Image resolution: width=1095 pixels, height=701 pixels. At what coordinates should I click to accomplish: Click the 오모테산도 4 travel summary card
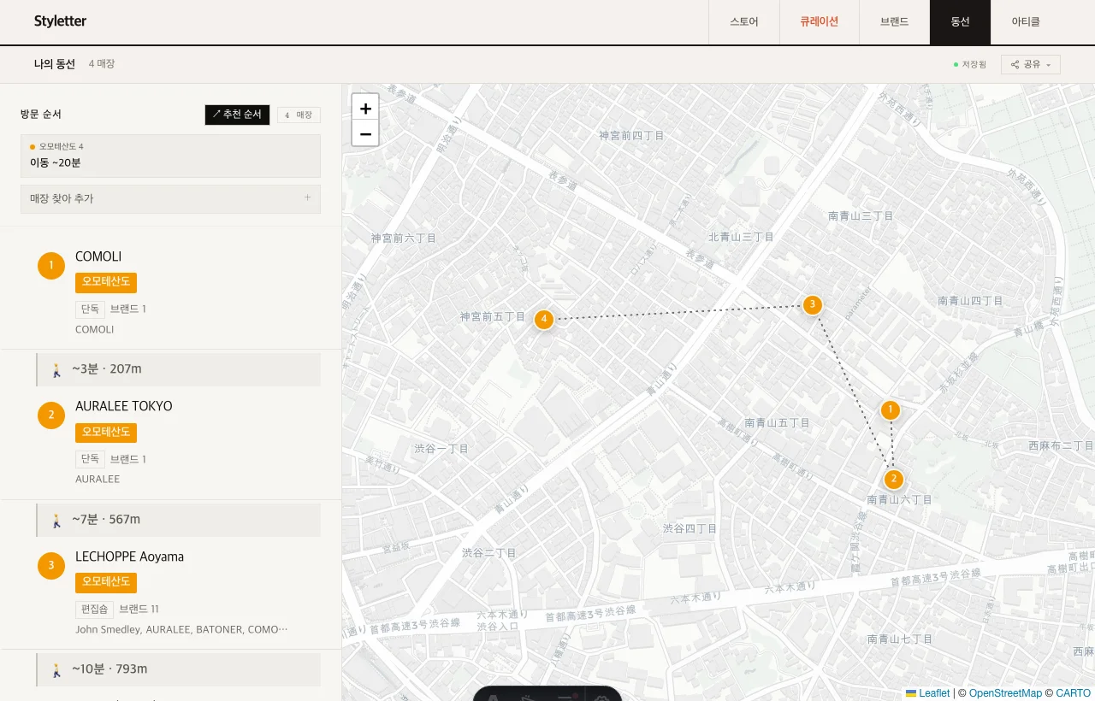170,156
